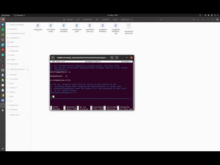The width and height of the screenshot is (220, 165).
Task: Open Spotify from the dock
Action: point(3,30)
